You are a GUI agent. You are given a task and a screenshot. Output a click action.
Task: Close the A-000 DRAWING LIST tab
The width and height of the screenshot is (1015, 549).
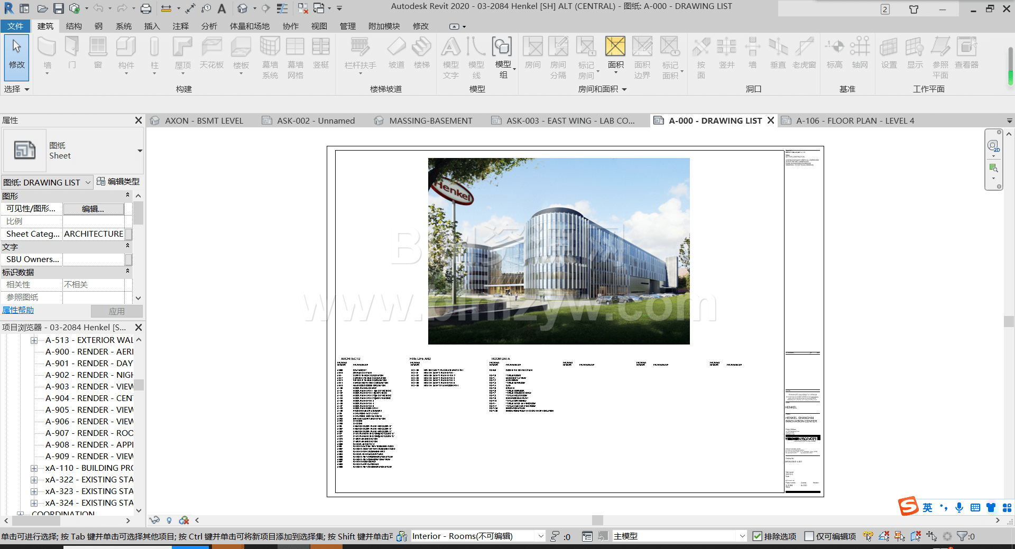[x=771, y=120]
